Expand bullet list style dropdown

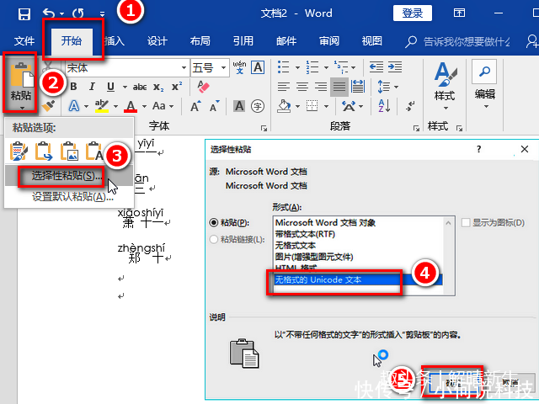point(297,67)
